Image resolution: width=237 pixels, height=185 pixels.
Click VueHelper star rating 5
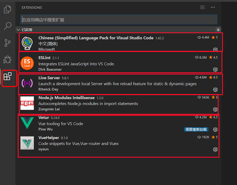point(215,137)
